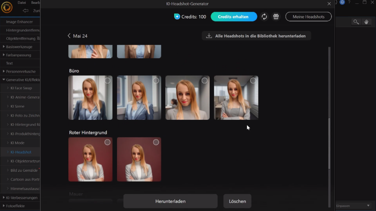The image size is (376, 211).
Task: Select KI-Objektersetzung in sidebar
Action: coord(25,161)
